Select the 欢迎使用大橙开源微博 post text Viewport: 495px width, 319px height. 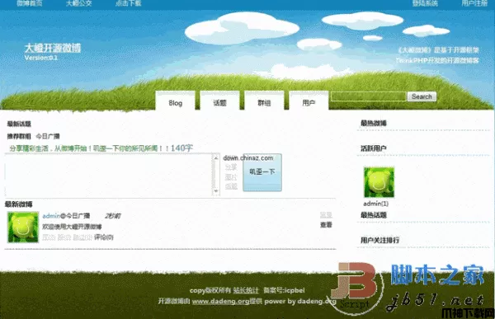(x=72, y=227)
